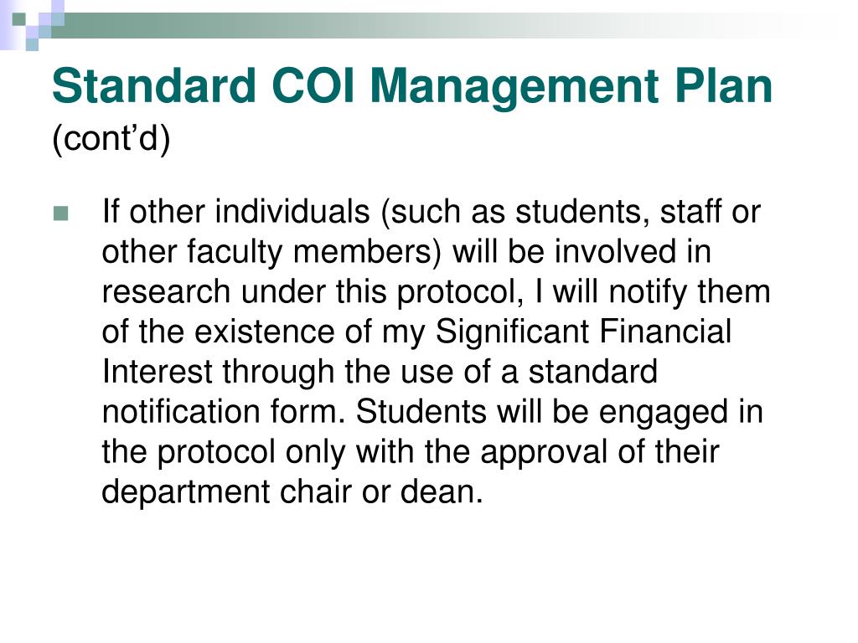The width and height of the screenshot is (858, 643).
Task: Click 'Students will be engaged in' text
Action: tap(559, 412)
